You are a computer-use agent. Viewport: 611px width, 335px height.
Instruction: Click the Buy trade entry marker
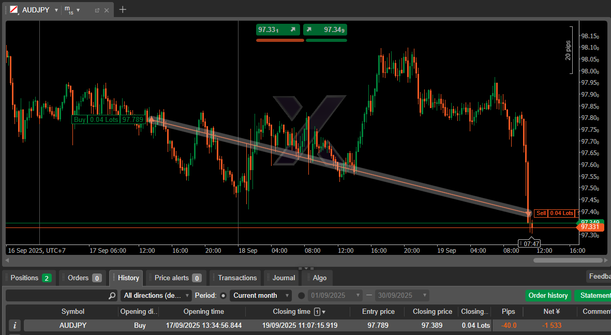click(x=152, y=119)
